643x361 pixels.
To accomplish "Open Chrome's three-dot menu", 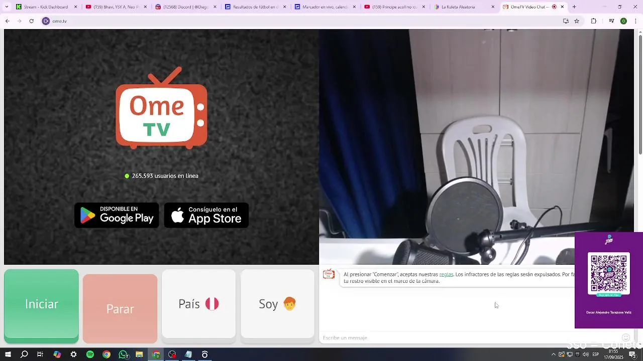I will point(635,21).
